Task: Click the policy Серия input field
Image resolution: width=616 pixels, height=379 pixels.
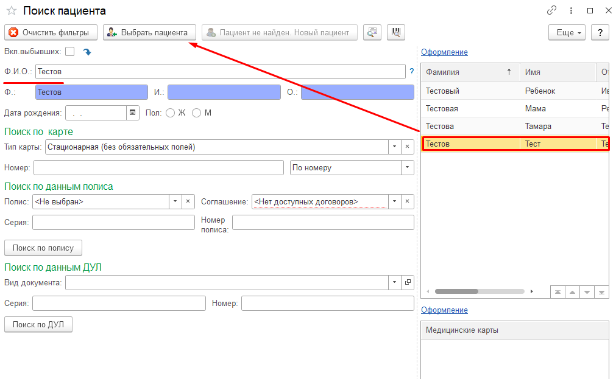Action: tap(113, 223)
